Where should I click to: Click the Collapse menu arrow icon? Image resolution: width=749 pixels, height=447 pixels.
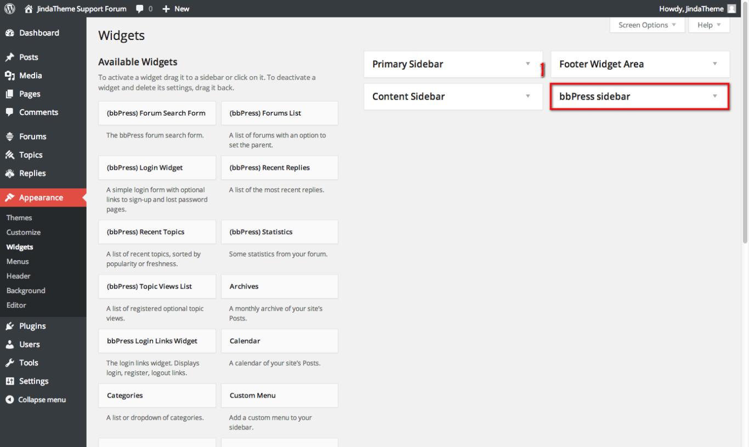[x=9, y=400]
